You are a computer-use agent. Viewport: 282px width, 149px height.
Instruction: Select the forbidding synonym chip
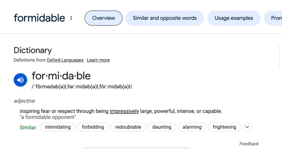tap(93, 127)
